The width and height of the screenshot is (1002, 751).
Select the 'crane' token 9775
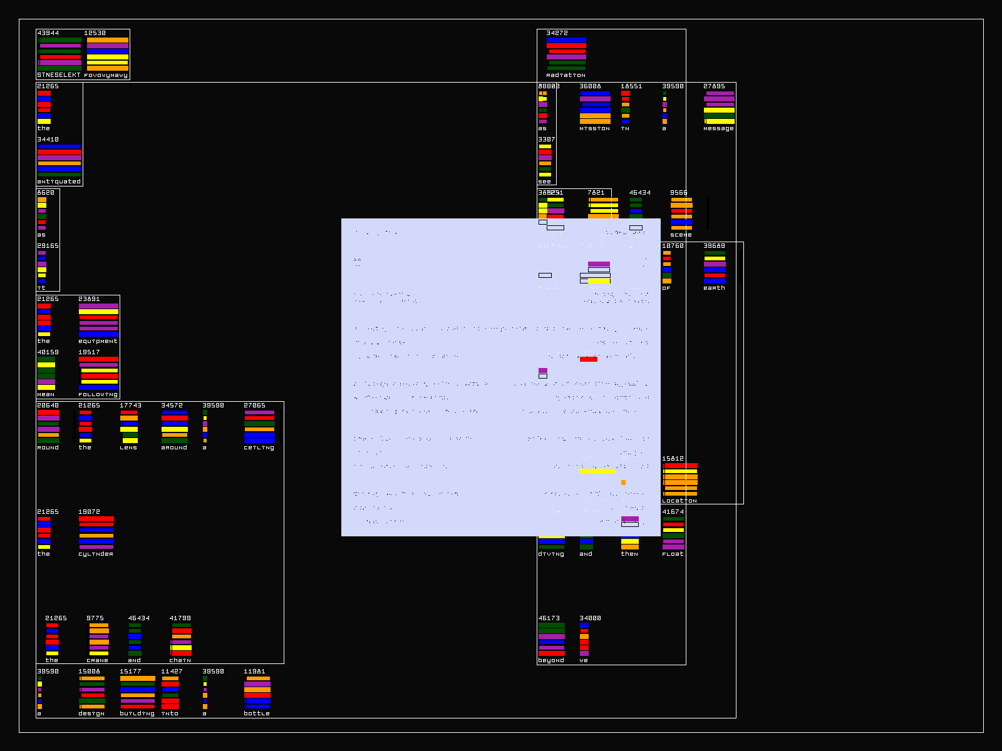point(98,639)
